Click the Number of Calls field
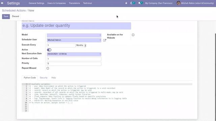 74,59
